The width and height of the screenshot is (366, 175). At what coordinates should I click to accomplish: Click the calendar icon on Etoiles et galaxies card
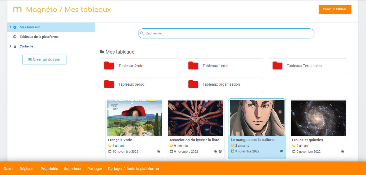tap(294, 151)
